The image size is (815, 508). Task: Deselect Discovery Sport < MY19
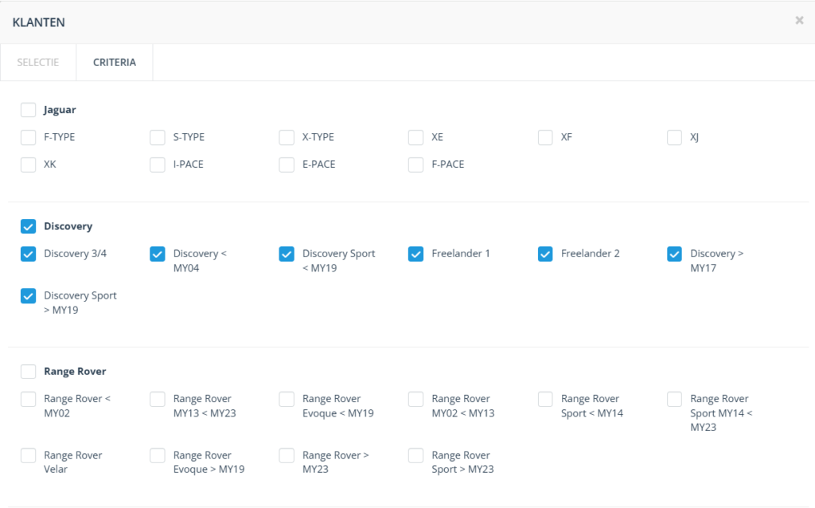pyautogui.click(x=287, y=254)
